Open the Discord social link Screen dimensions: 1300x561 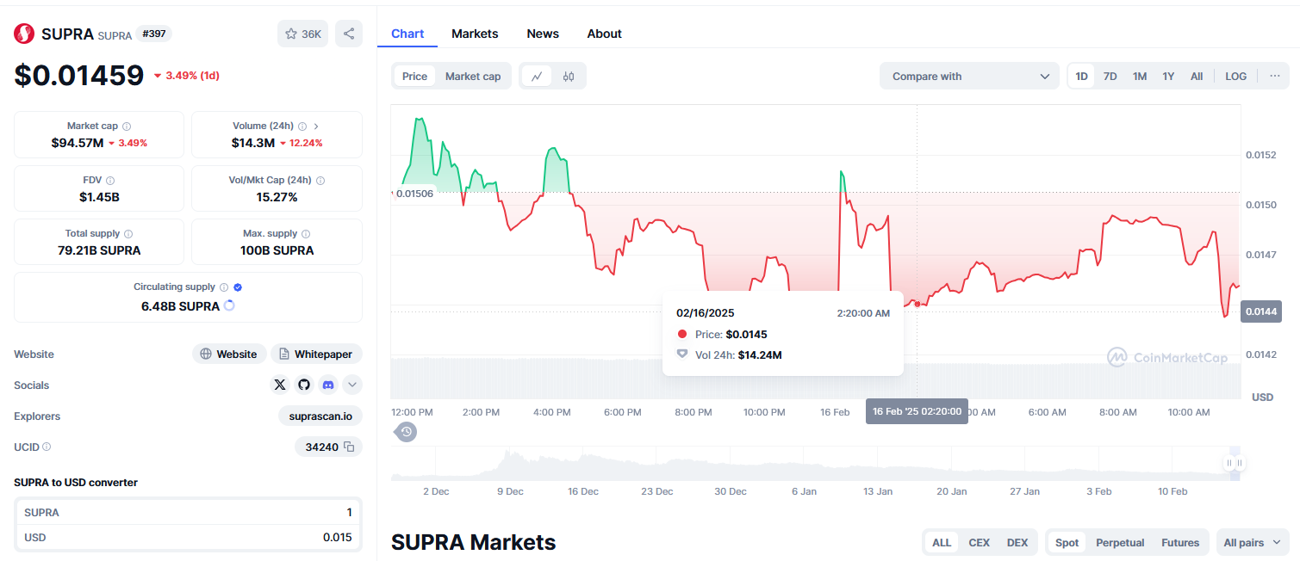click(327, 385)
